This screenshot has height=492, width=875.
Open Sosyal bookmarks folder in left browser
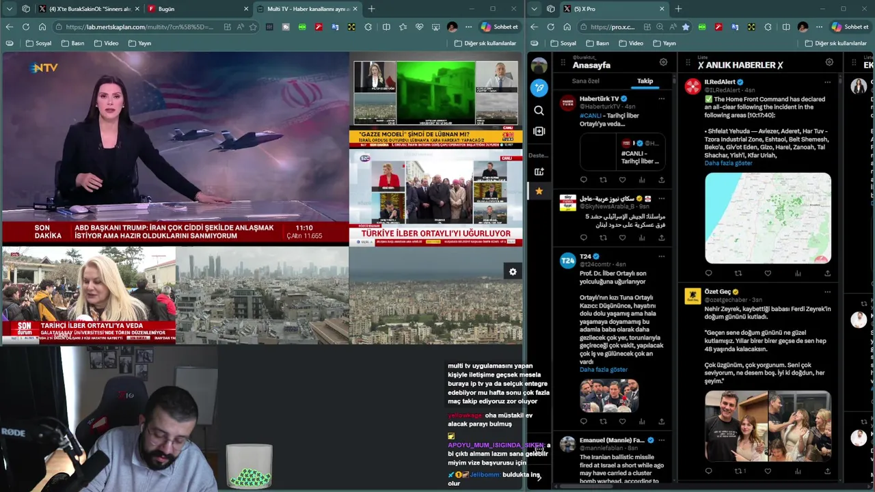(x=38, y=43)
